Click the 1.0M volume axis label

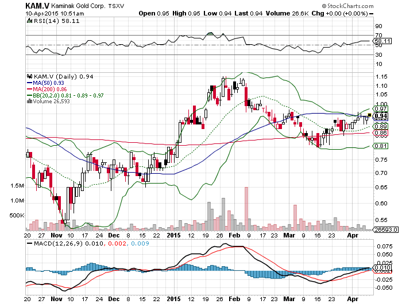(x=17, y=201)
